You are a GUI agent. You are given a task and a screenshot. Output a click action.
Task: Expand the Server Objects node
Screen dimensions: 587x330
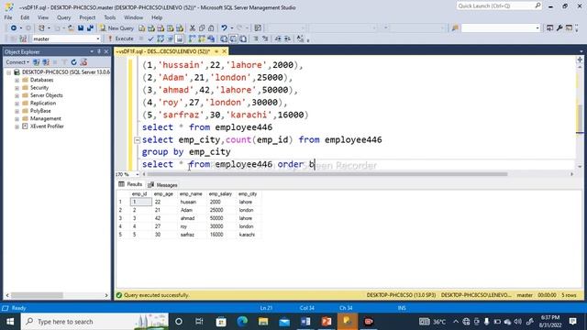(x=17, y=95)
